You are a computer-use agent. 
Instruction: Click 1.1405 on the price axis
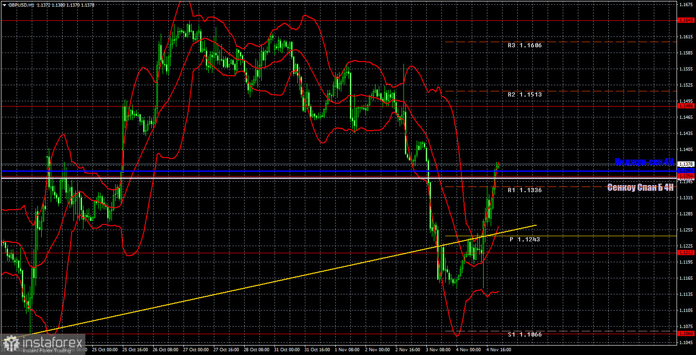(686, 150)
